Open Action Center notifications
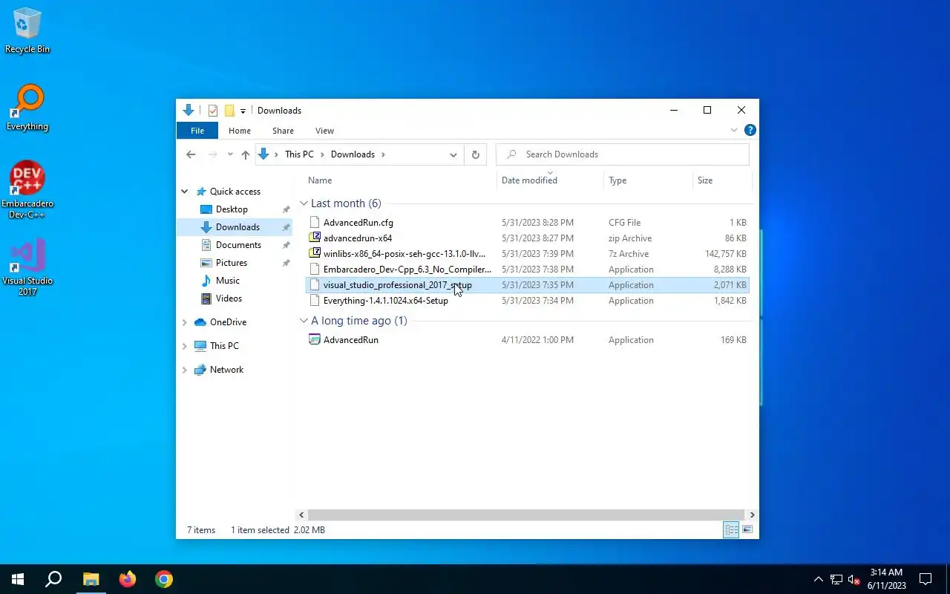 click(x=926, y=579)
